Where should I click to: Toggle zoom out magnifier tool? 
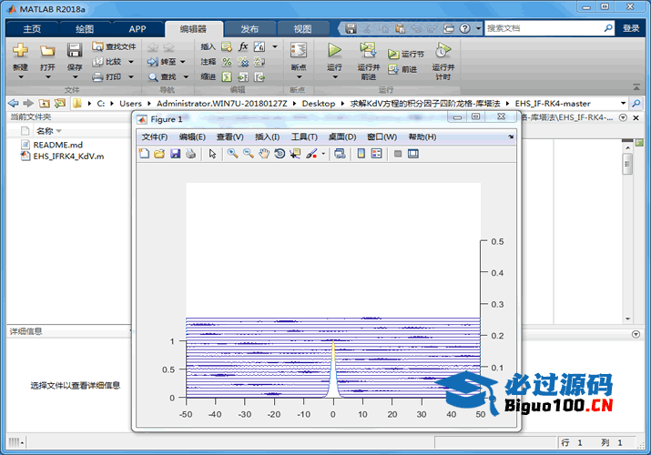[249, 154]
